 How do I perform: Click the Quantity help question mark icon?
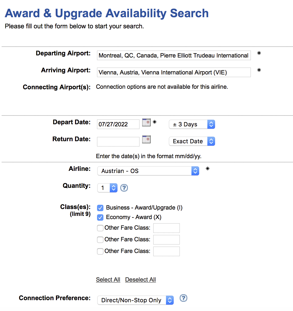124,188
